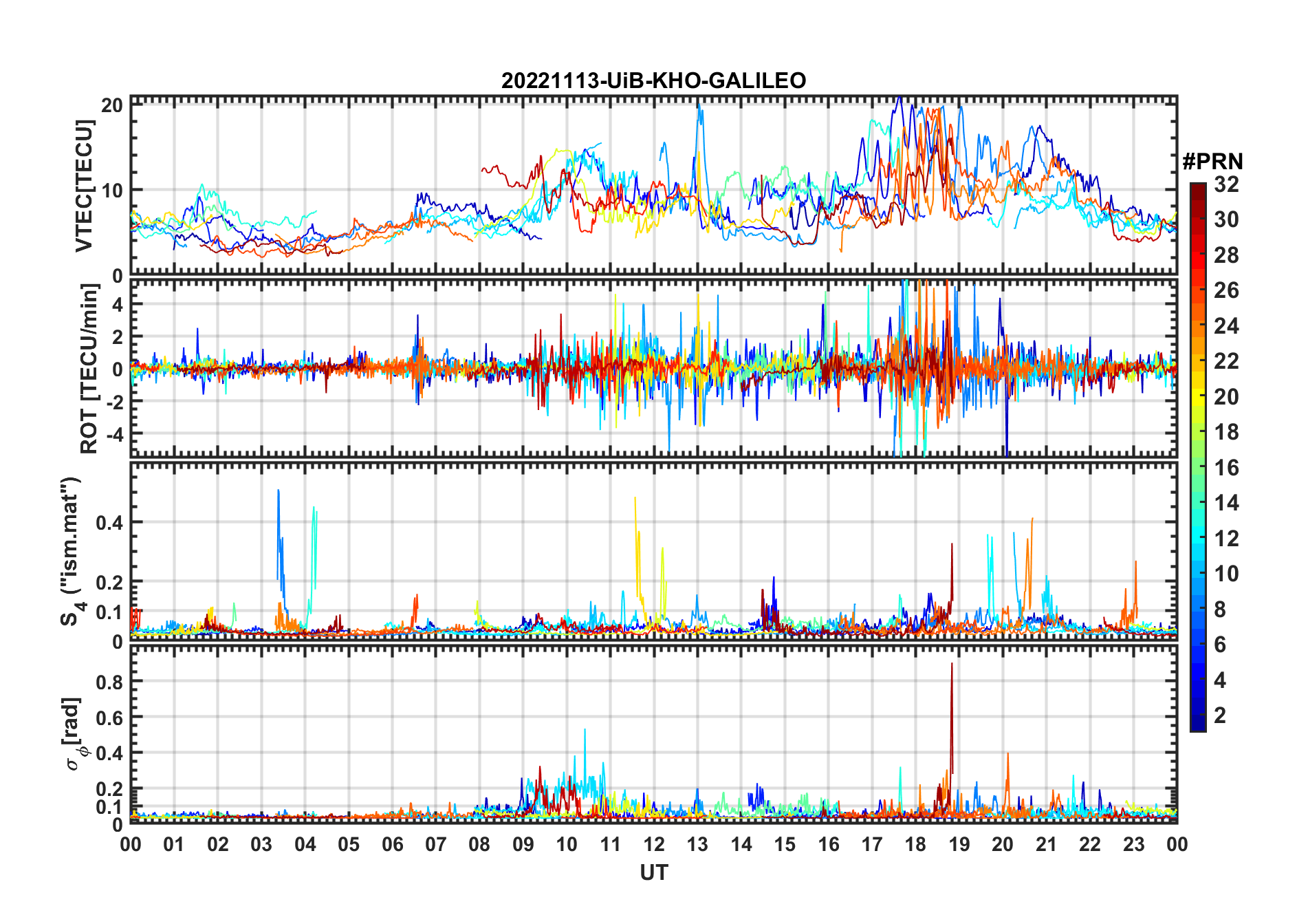This screenshot has width=1308, height=915.
Task: Select x-axis tick label 23
Action: click(x=1133, y=844)
